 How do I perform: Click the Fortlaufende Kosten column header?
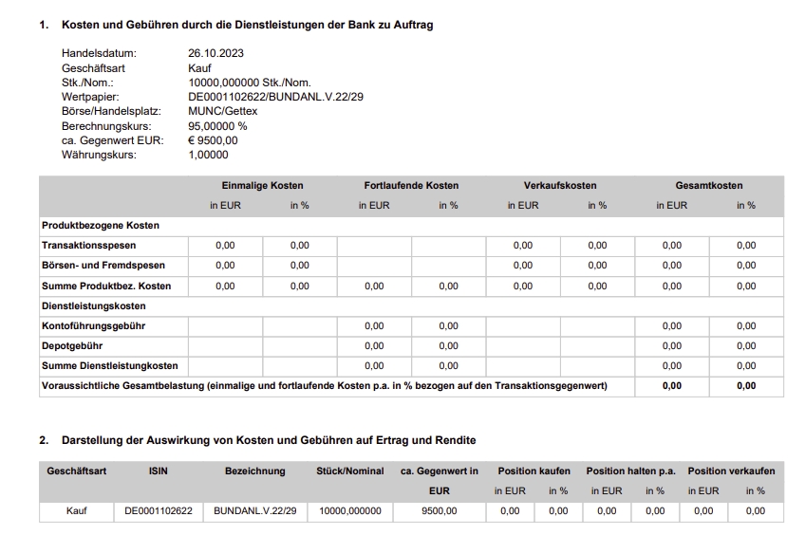tap(411, 186)
